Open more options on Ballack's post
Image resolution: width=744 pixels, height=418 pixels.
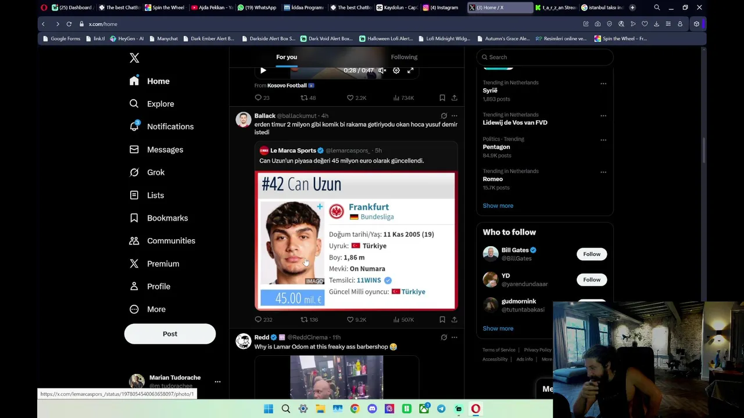[455, 116]
